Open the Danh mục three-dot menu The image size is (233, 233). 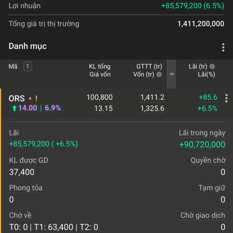[223, 47]
